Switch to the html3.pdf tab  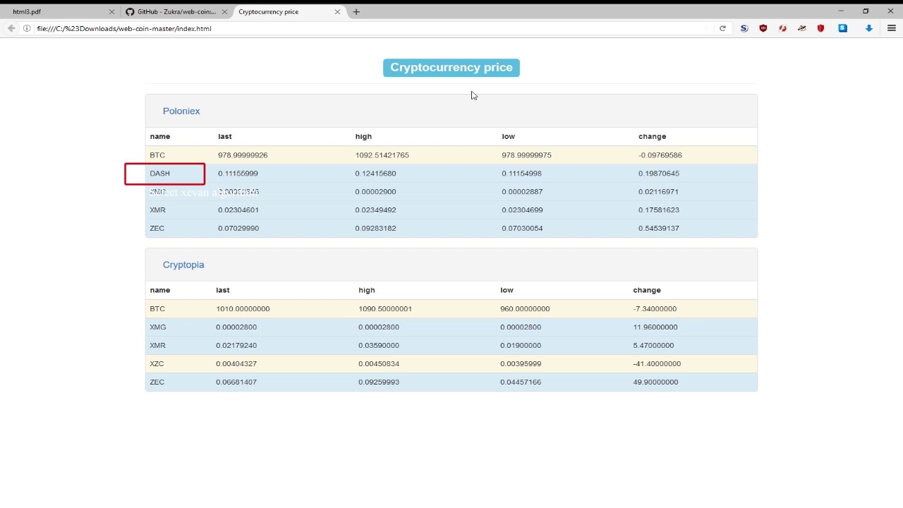tap(60, 11)
